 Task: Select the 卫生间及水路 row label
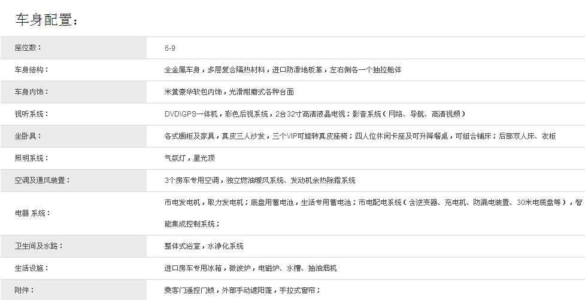[x=39, y=246]
